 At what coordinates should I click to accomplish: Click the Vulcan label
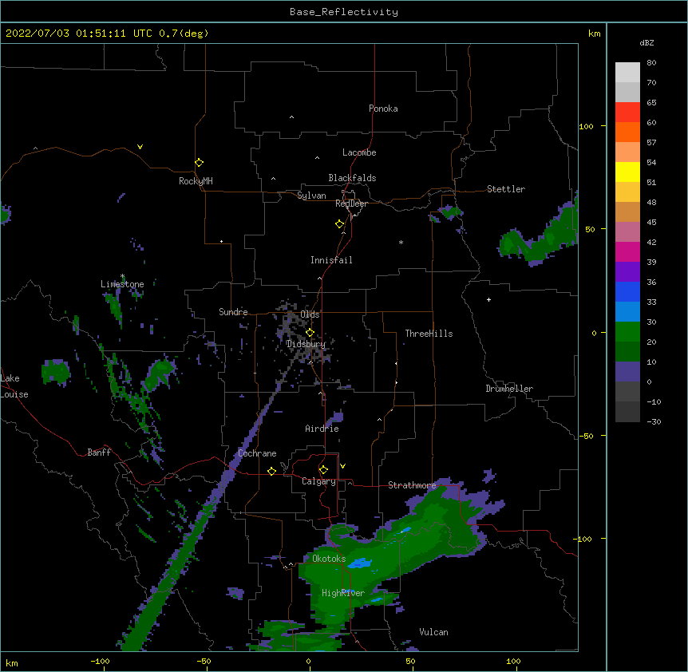pyautogui.click(x=433, y=632)
